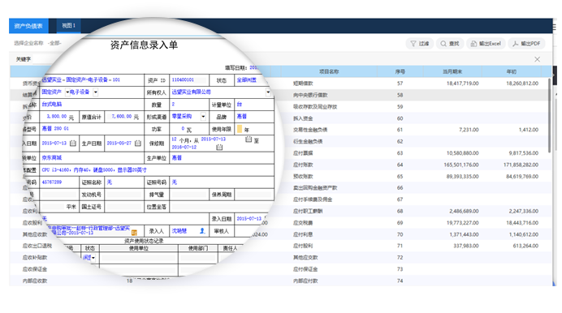Click the yellow 使用年限 field
This screenshot has width=562, height=313.
[240, 129]
